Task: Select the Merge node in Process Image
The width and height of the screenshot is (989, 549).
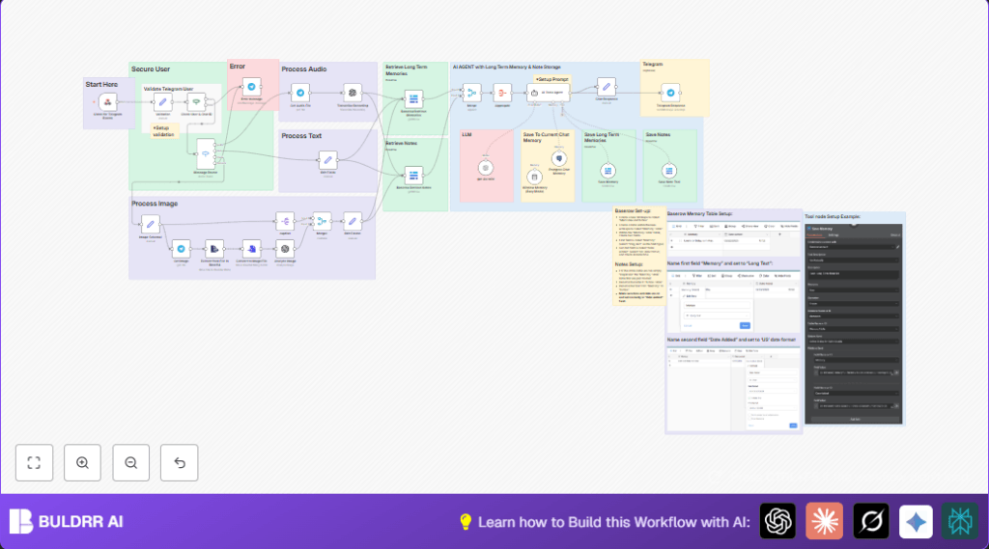Action: click(322, 221)
